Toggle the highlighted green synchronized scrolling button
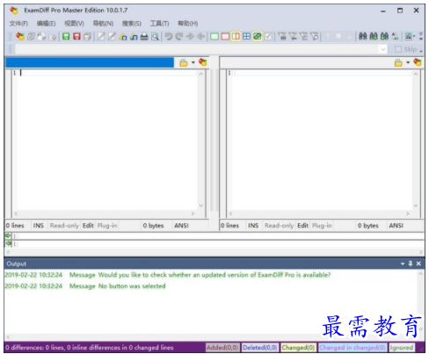The image size is (429, 354). [258, 37]
